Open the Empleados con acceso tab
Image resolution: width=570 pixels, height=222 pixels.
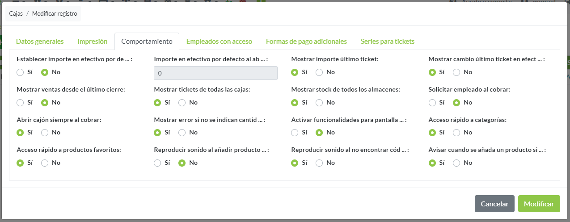pyautogui.click(x=219, y=42)
